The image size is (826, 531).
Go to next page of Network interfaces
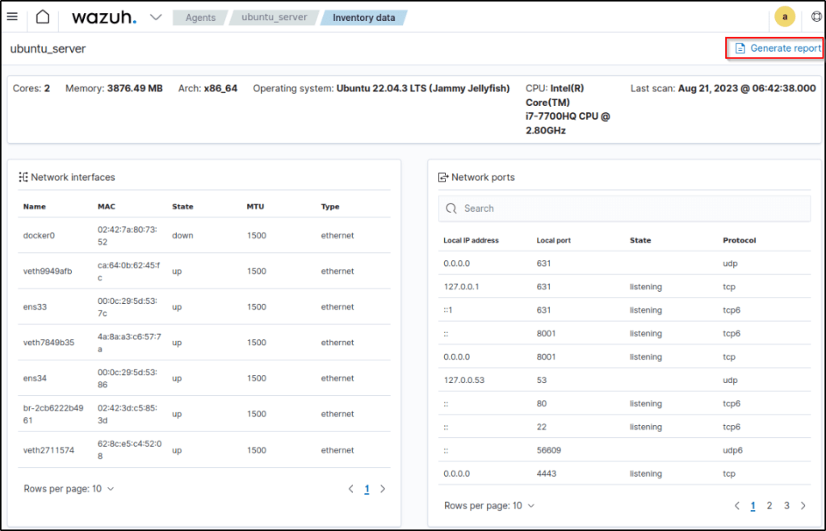383,489
